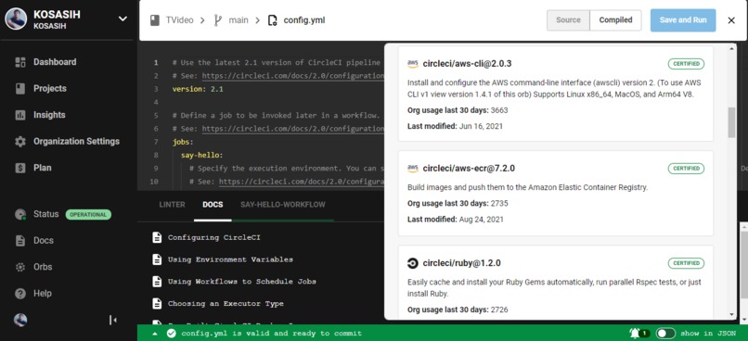Click the KOSASIH organization avatar
This screenshot has height=341, width=748.
point(16,19)
